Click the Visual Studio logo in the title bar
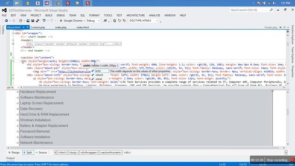The height and width of the screenshot is (166, 295). (x=4, y=10)
